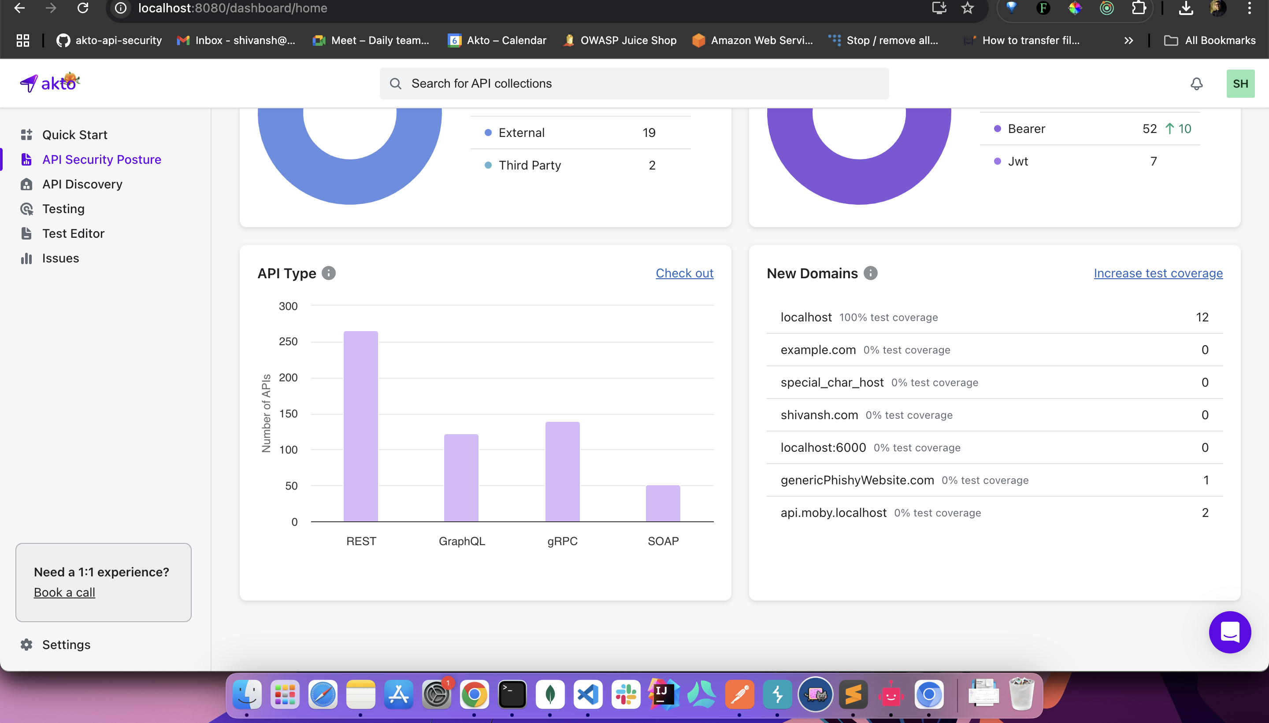
Task: Reload the page
Action: point(83,8)
